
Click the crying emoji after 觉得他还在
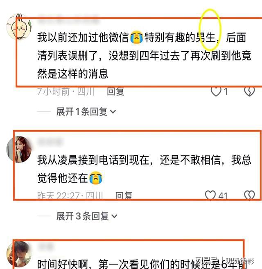coord(96,178)
